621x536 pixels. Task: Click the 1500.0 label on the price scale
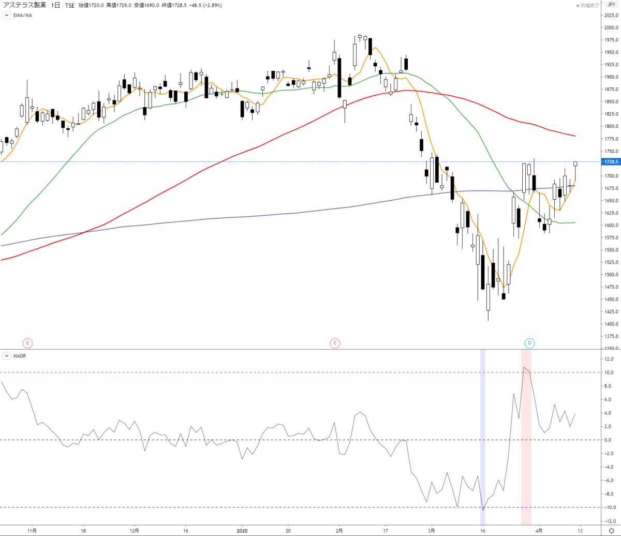pyautogui.click(x=611, y=275)
